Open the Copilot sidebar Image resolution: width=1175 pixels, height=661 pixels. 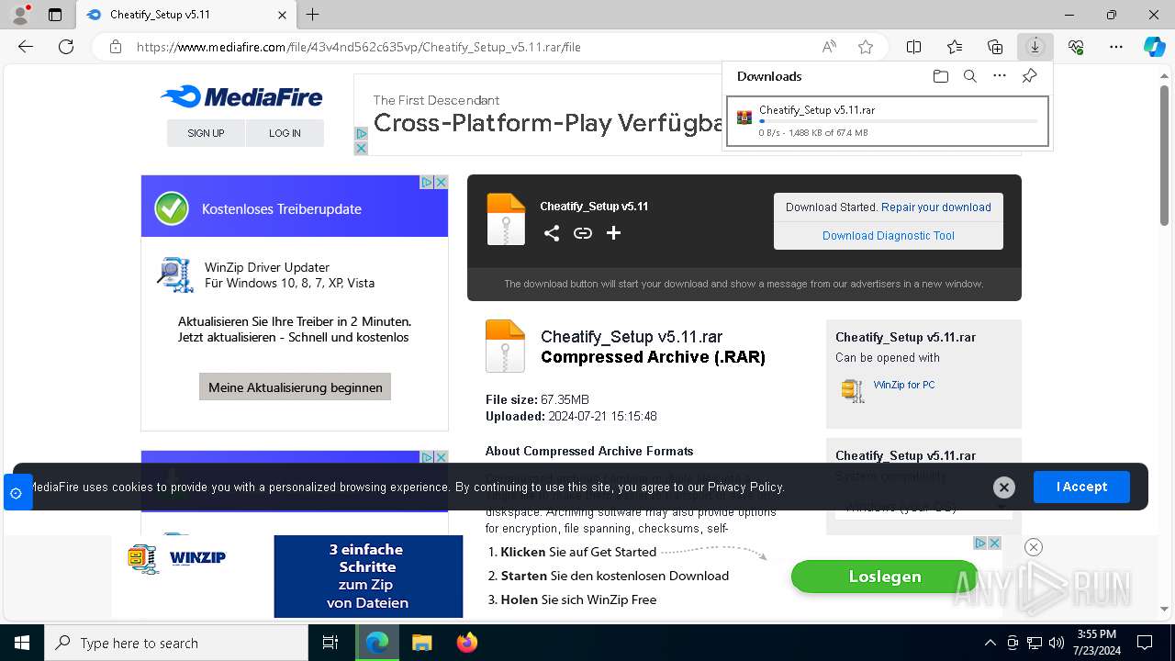pos(1155,47)
